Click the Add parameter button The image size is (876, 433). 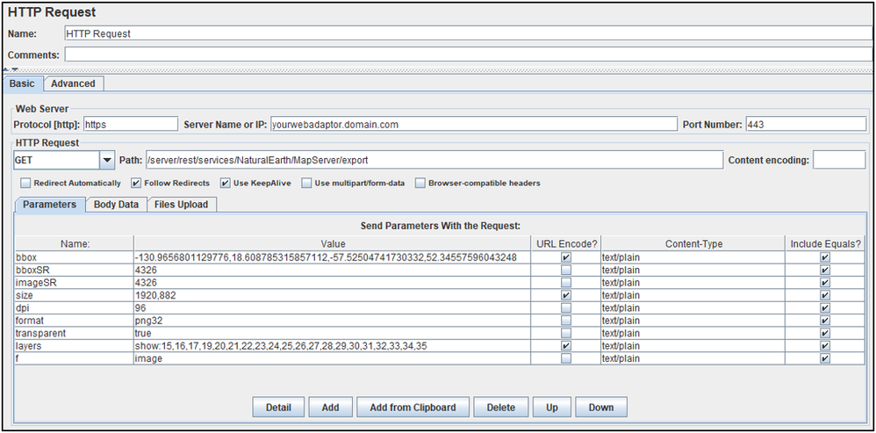[331, 408]
